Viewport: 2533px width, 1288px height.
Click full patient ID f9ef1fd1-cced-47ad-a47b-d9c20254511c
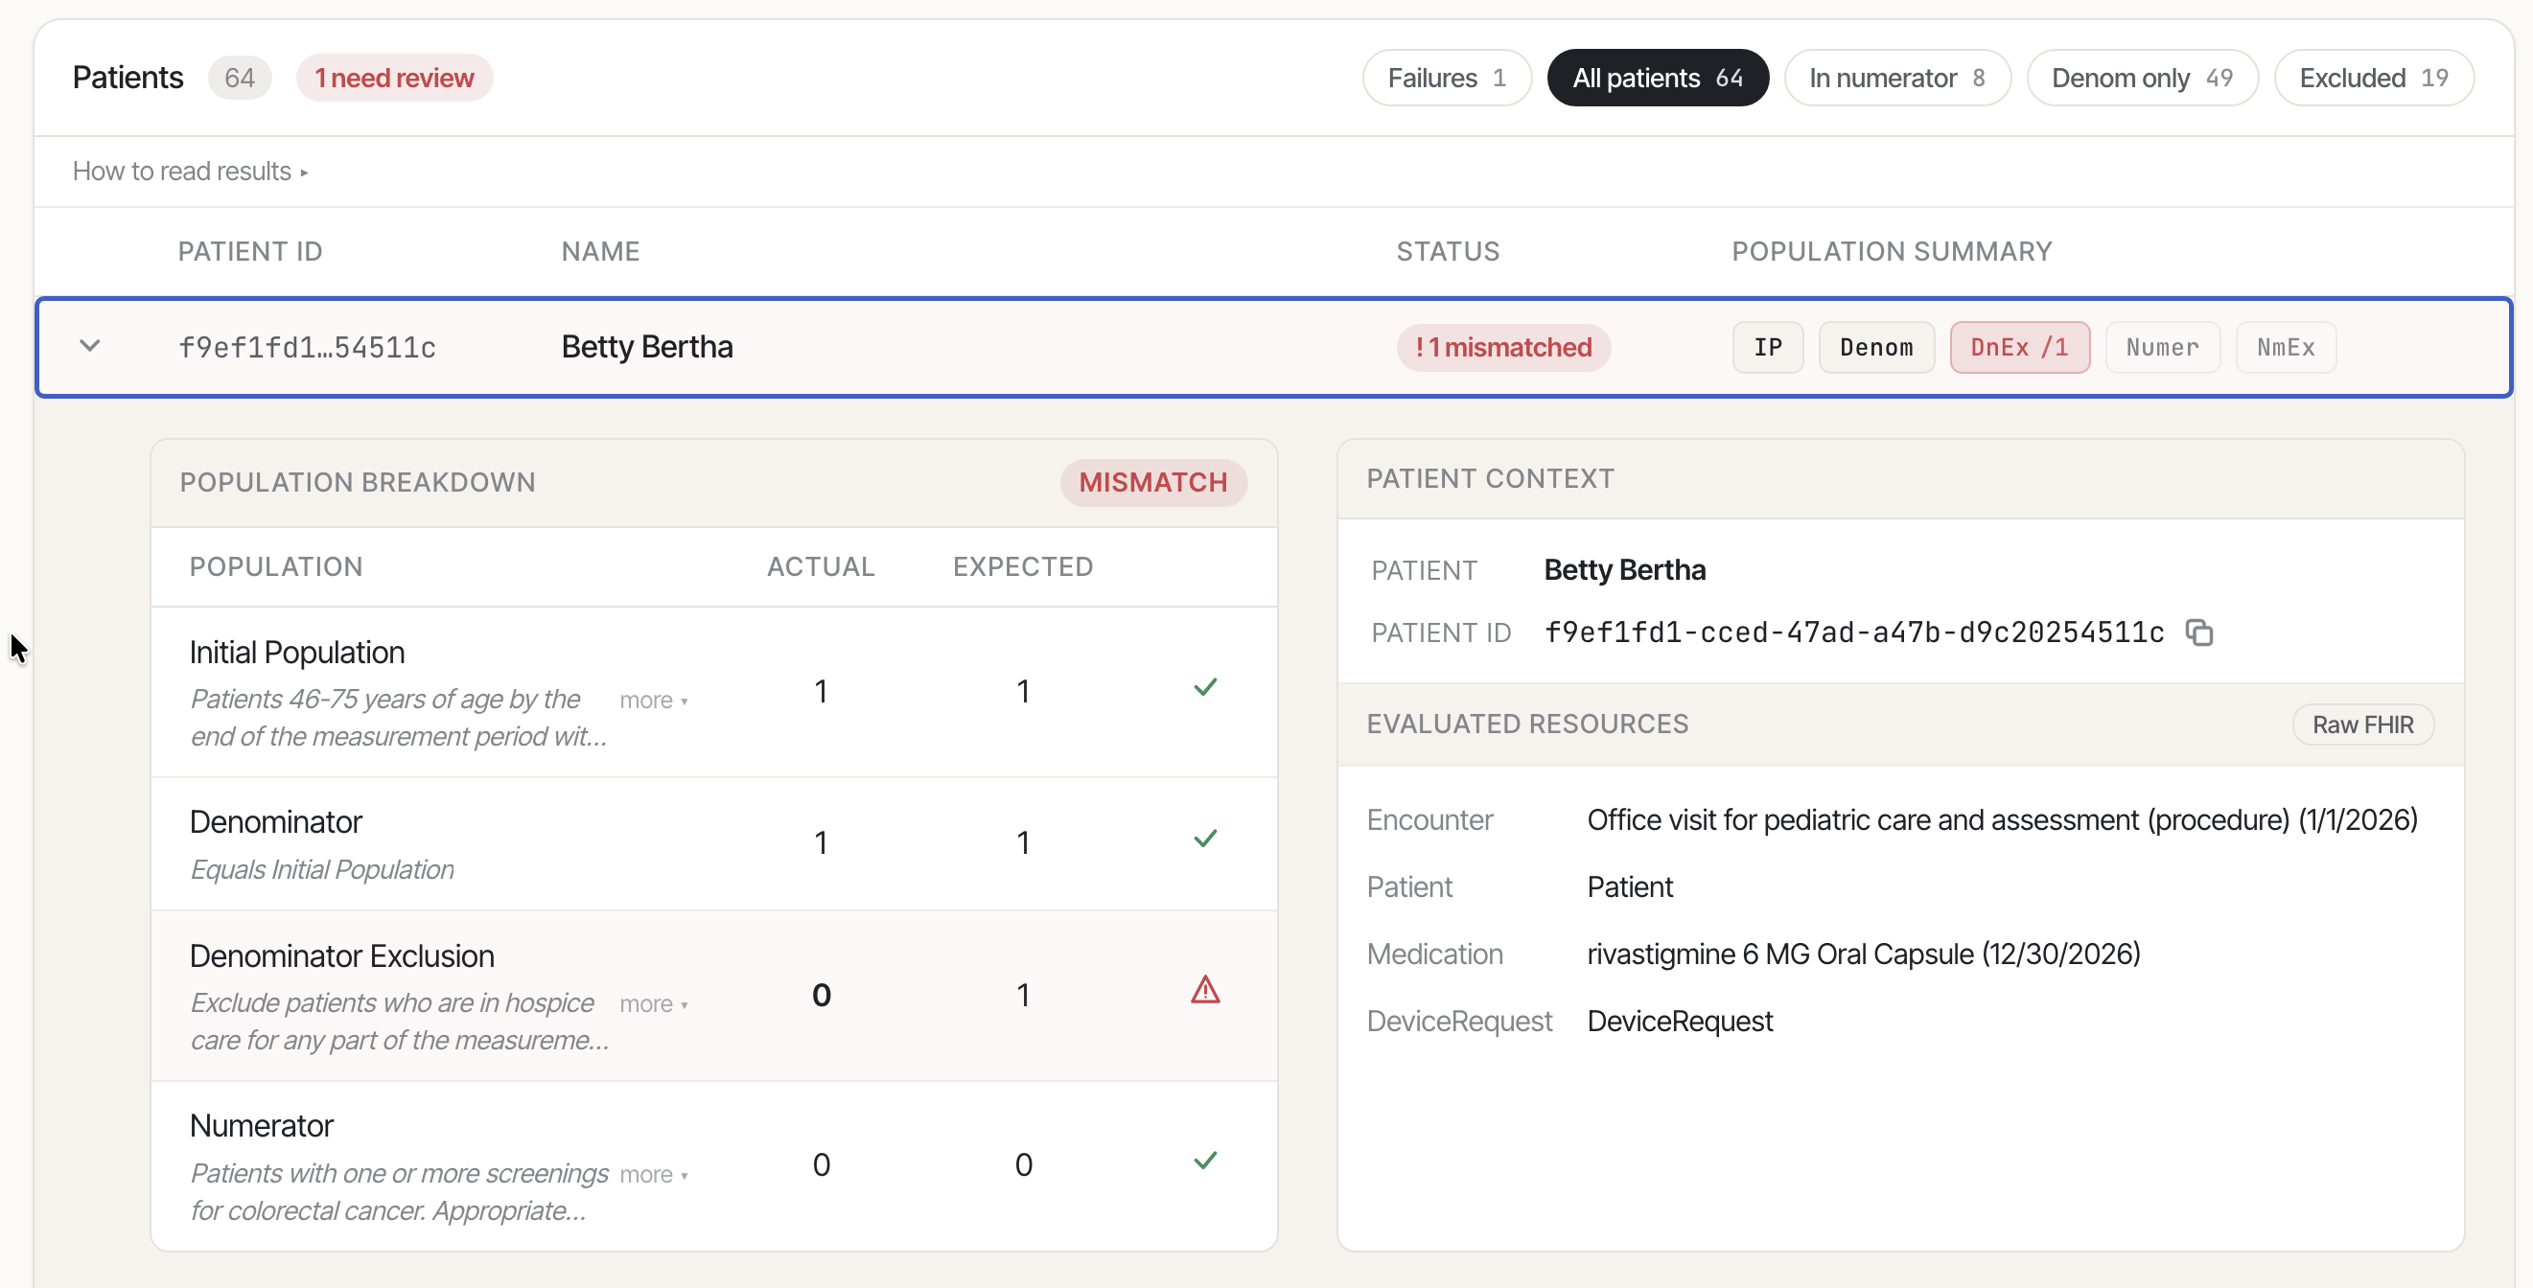[x=1853, y=632]
